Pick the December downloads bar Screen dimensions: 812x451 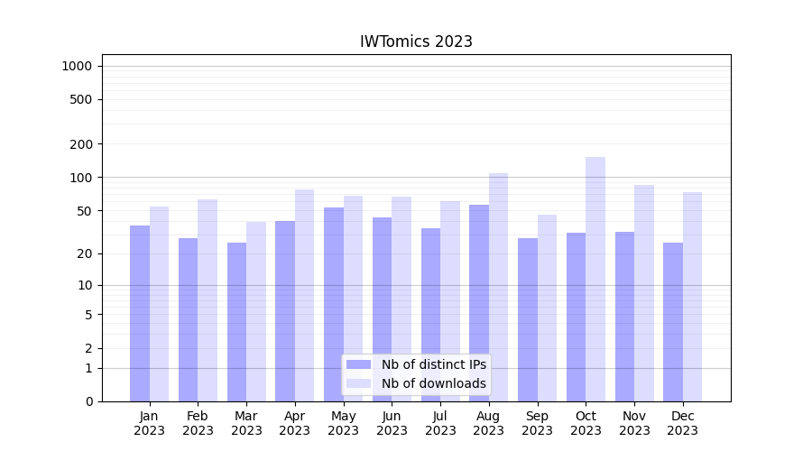[692, 297]
